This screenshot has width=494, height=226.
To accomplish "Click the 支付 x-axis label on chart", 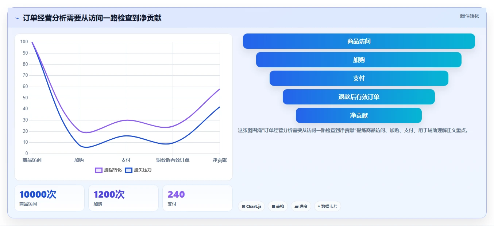I will [126, 160].
